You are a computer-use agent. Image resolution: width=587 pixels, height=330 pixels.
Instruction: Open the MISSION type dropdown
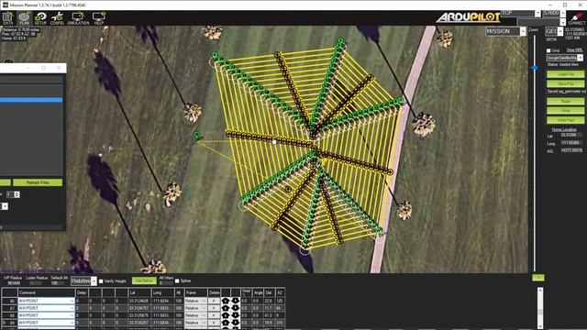pyautogui.click(x=505, y=31)
